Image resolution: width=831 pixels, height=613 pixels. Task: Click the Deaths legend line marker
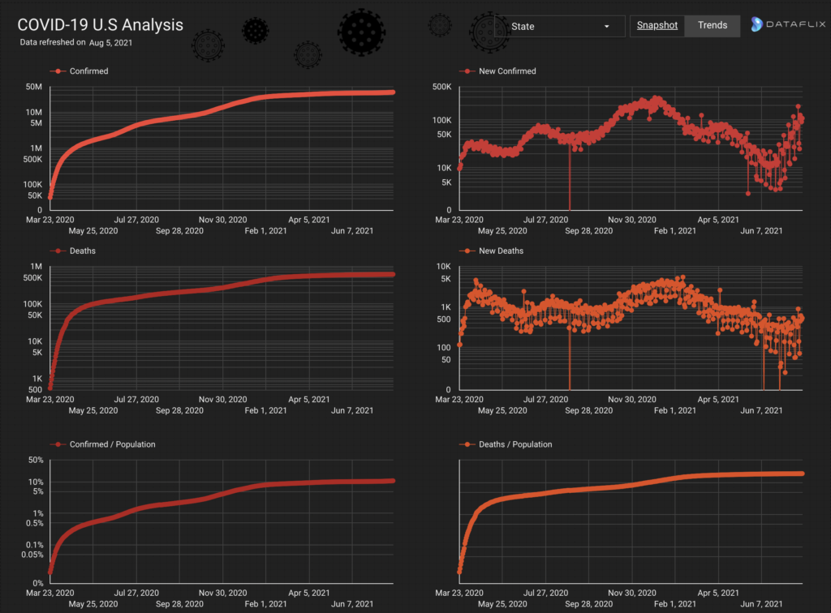coord(57,251)
